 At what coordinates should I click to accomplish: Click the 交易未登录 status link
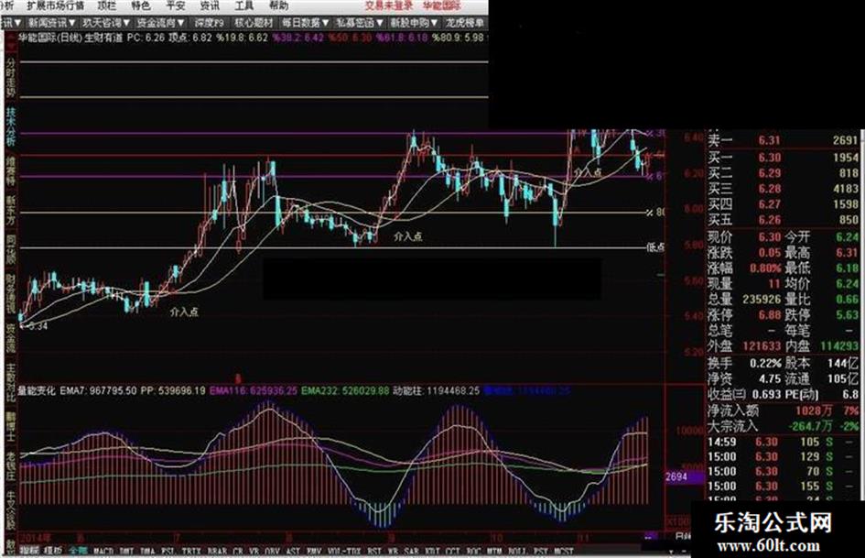[x=388, y=5]
